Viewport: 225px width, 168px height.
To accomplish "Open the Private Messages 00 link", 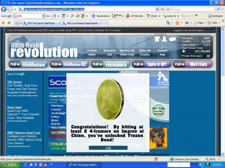I will pos(208,56).
